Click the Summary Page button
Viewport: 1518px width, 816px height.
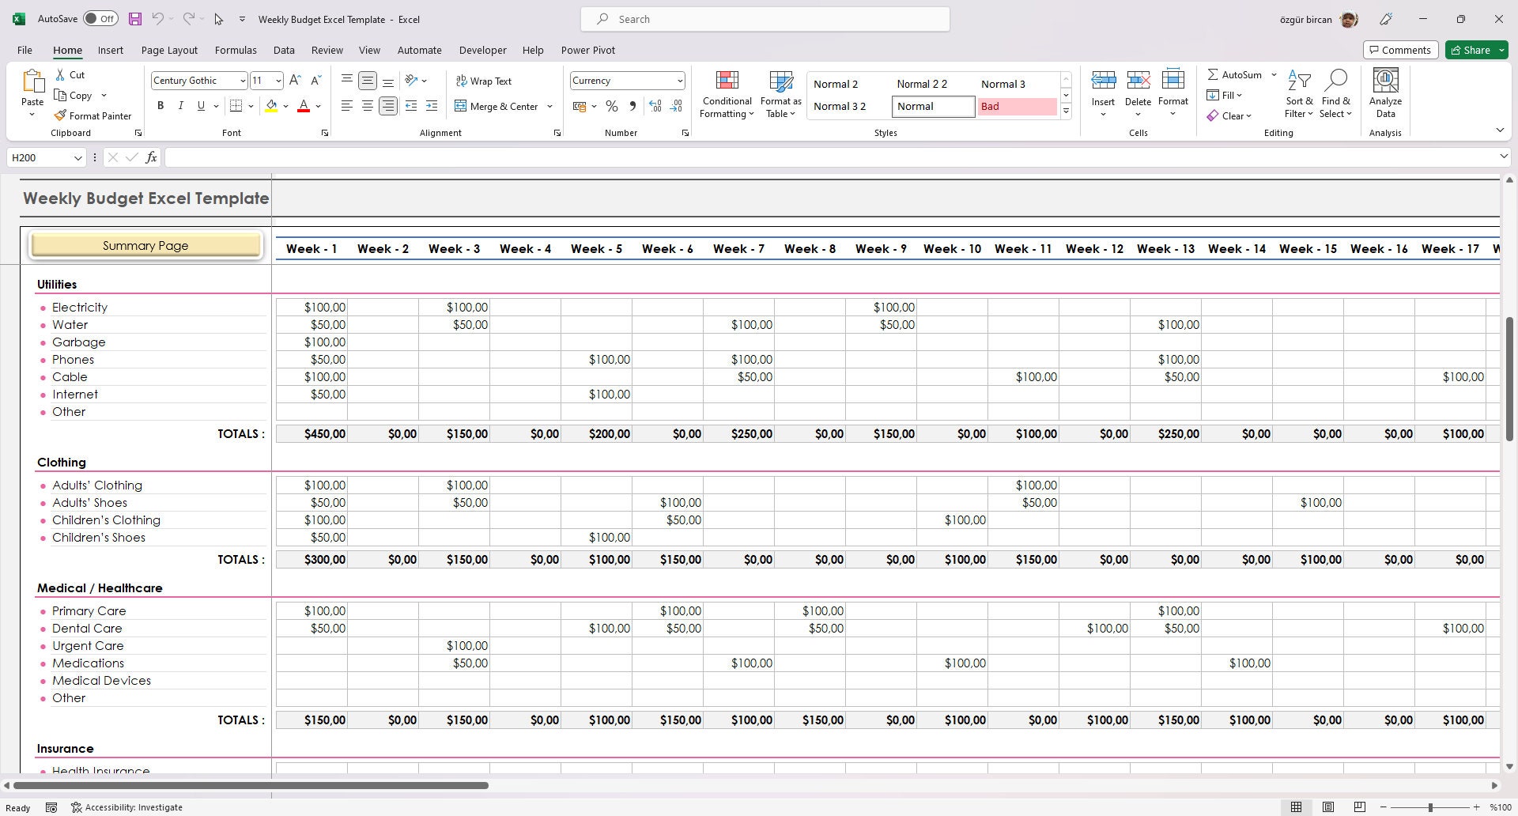tap(145, 245)
